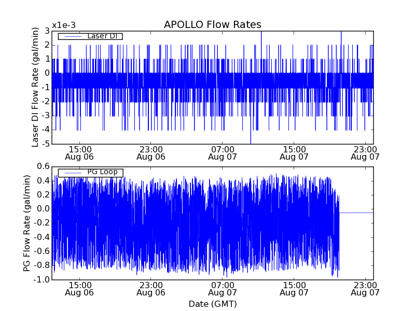Click '15:00 Aug 06' tick under PG Loop plot
The image size is (415, 311).
[79, 289]
